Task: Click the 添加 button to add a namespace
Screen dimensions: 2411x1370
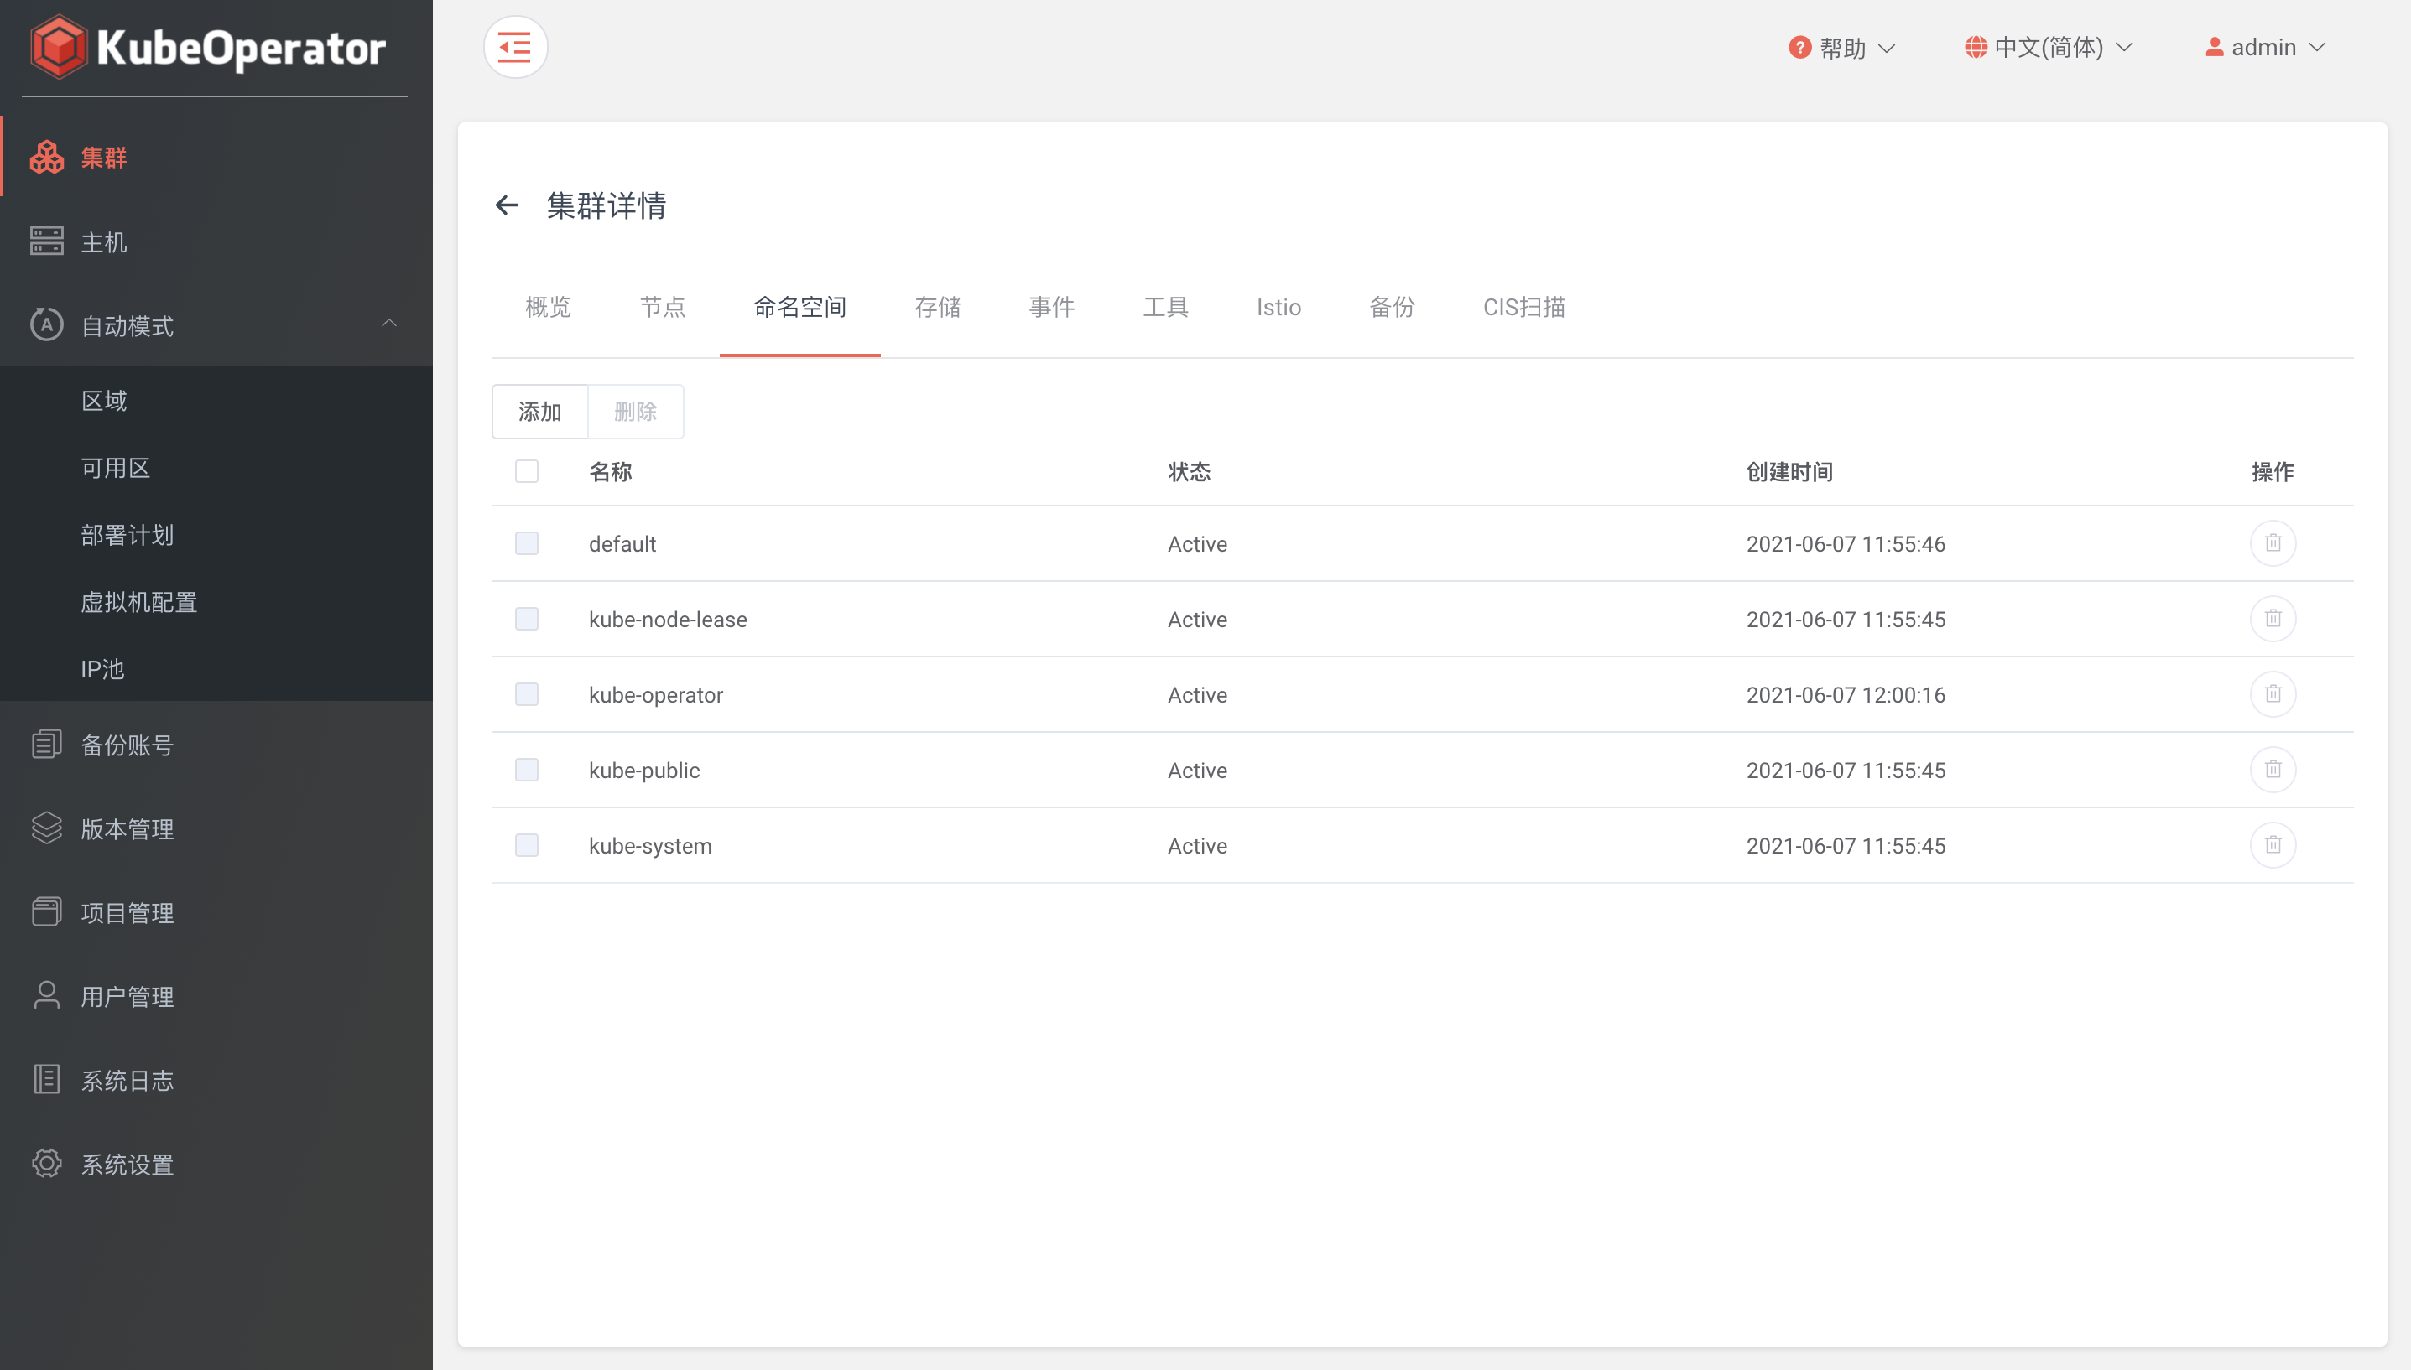Action: [x=539, y=411]
